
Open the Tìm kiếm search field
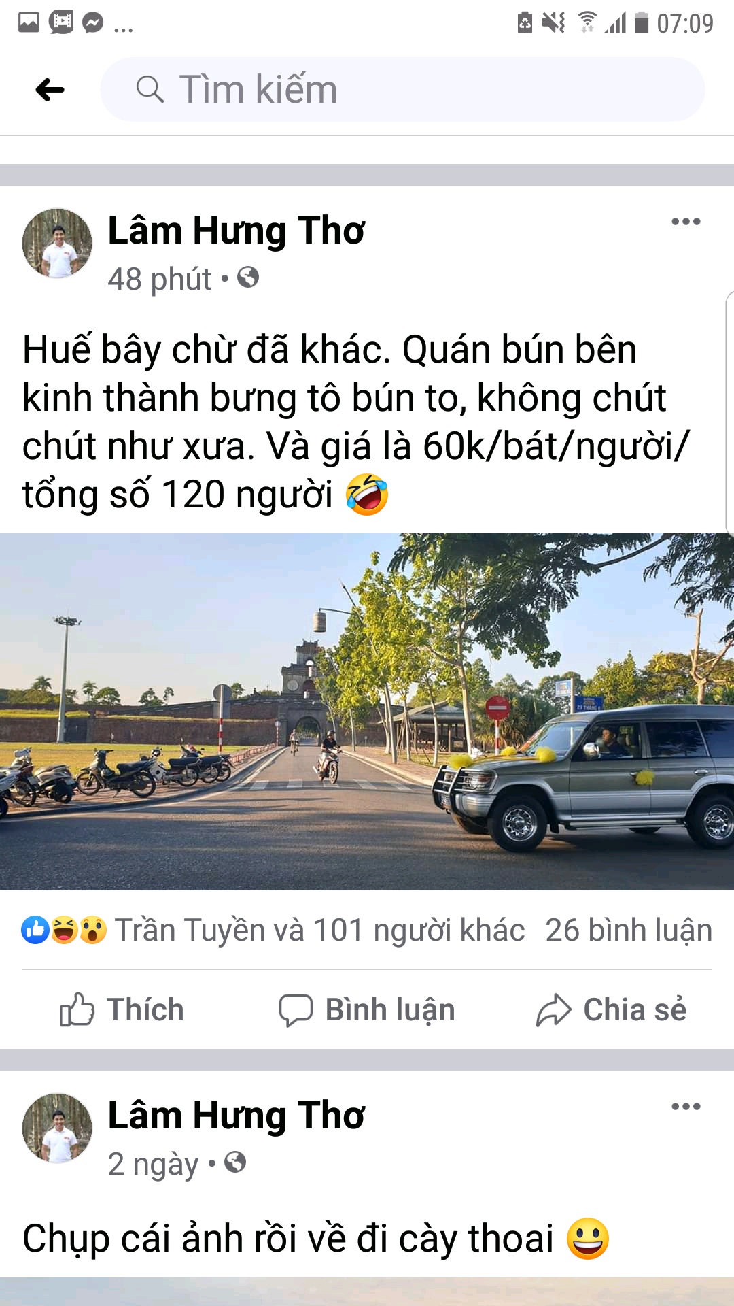click(x=402, y=89)
